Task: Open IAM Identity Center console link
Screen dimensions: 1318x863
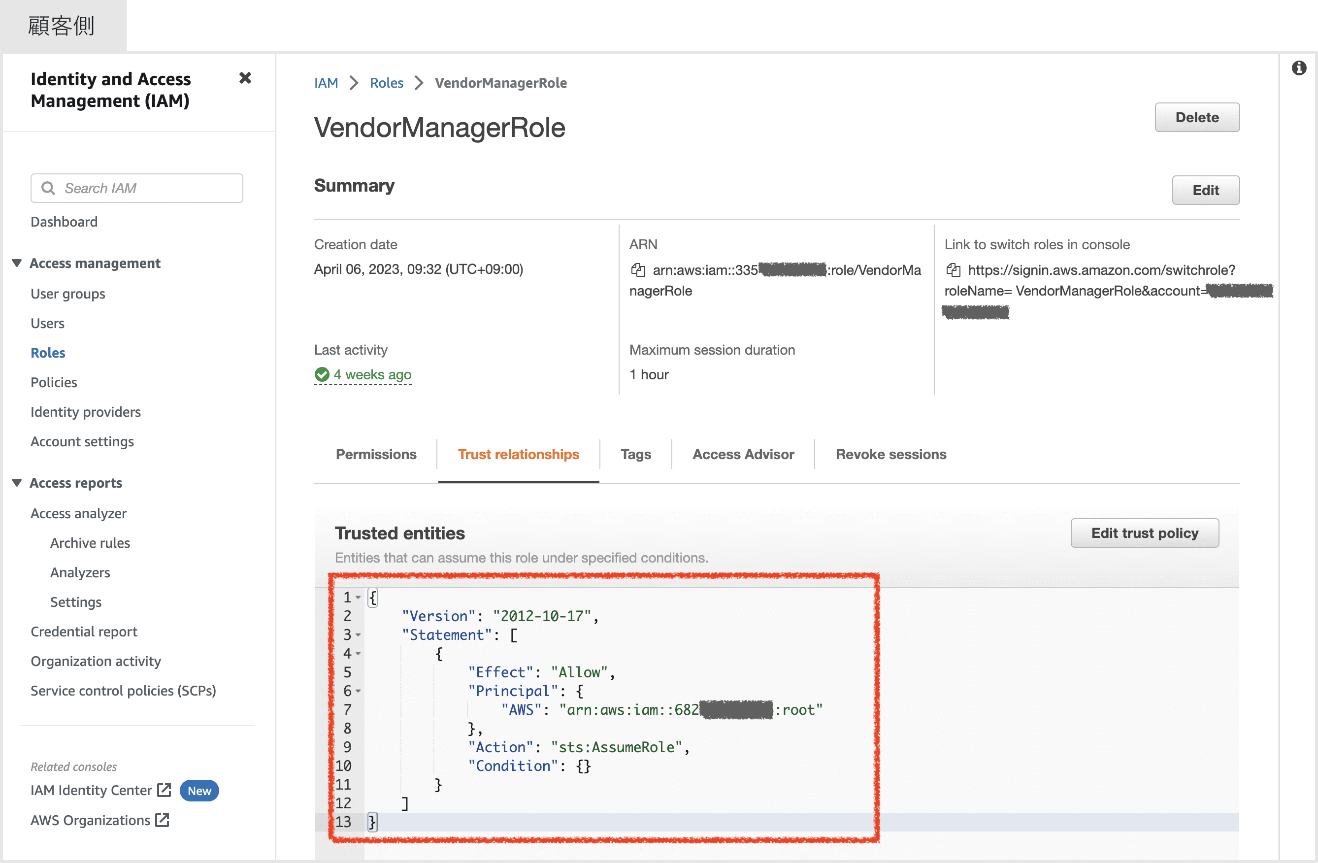Action: tap(92, 791)
